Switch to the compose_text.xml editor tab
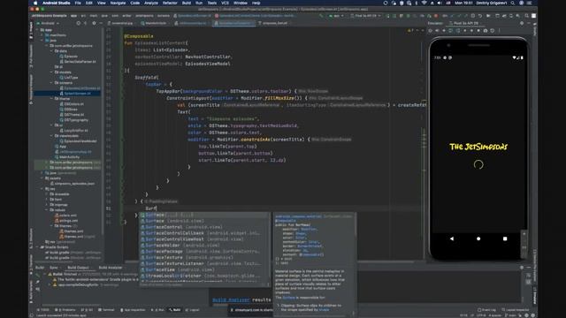Screen dimensions: 566x318 pyautogui.click(x=273, y=23)
